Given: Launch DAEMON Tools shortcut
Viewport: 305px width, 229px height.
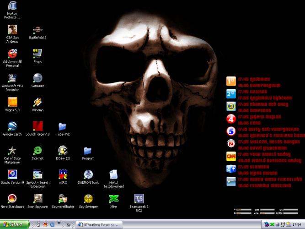Looking at the screenshot, I should point(88,175).
